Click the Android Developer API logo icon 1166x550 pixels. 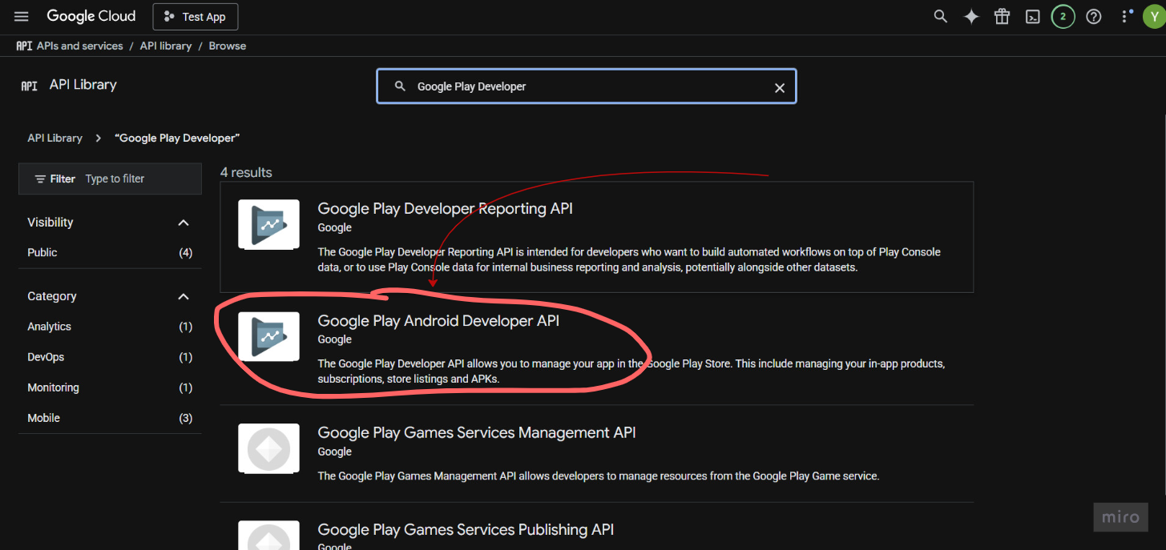pyautogui.click(x=268, y=336)
